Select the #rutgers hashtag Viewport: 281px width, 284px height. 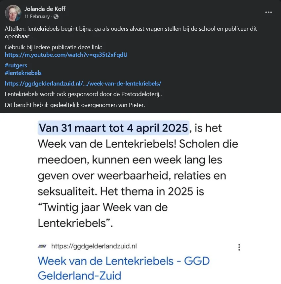[16, 65]
